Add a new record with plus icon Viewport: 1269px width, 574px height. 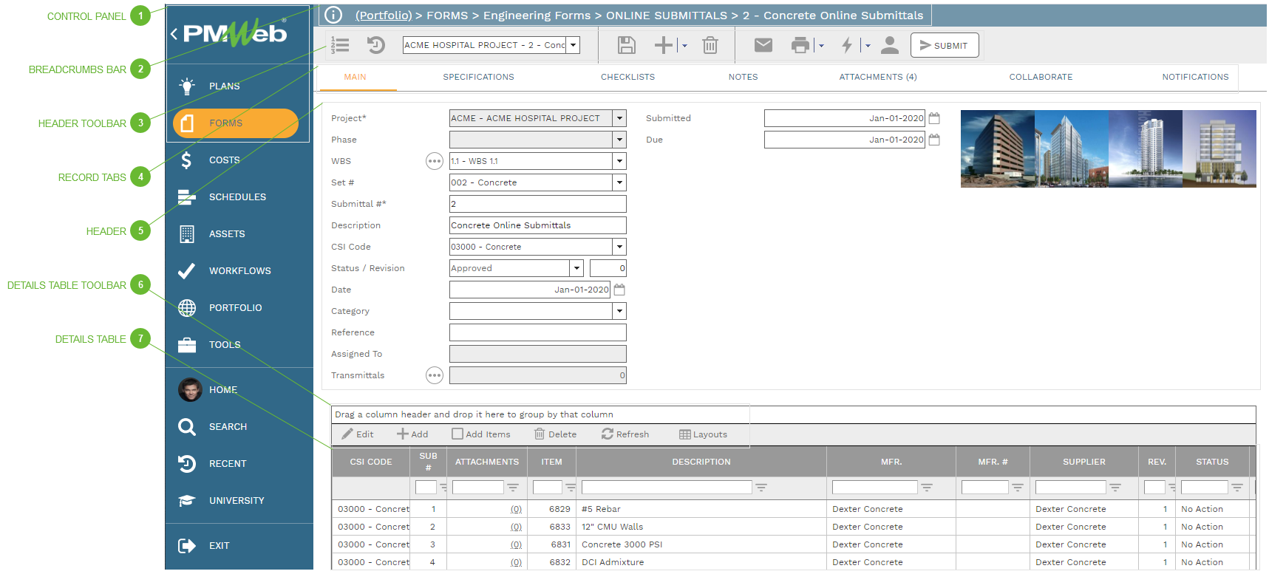pyautogui.click(x=664, y=45)
